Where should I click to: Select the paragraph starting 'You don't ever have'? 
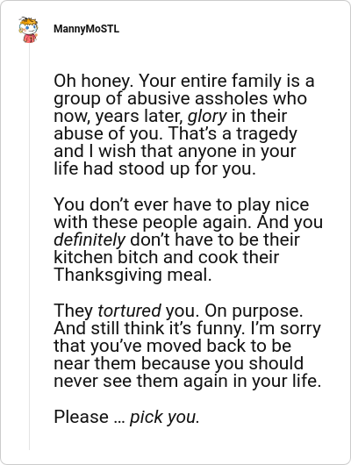coord(188,240)
